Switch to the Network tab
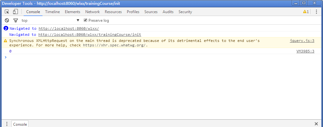Image resolution: width=323 pixels, height=127 pixels. pyautogui.click(x=93, y=12)
